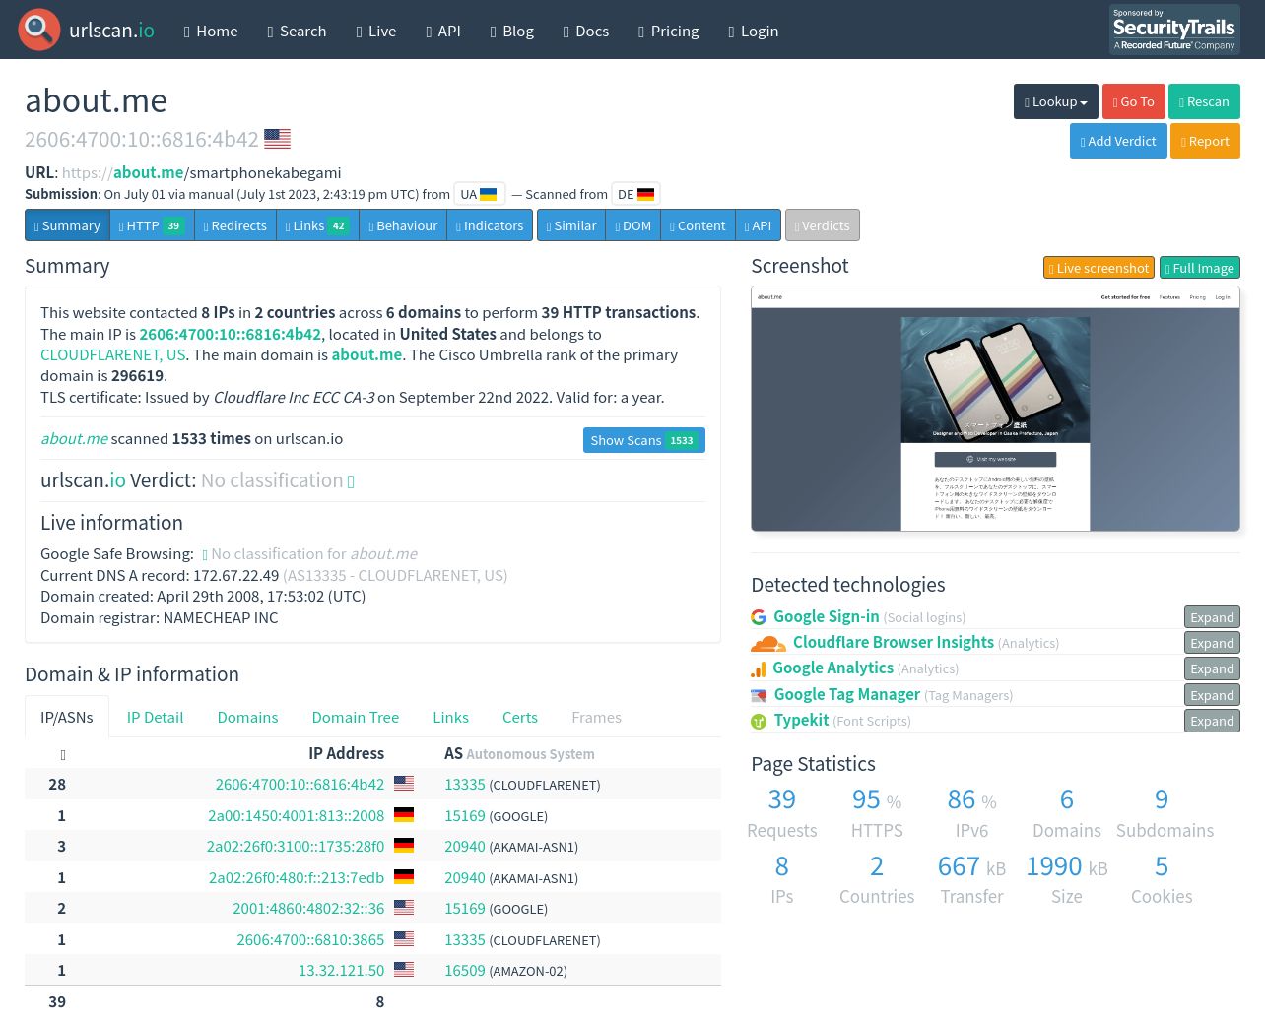1265x1018 pixels.
Task: Click the Germany flag next to Scanned from
Action: (646, 194)
